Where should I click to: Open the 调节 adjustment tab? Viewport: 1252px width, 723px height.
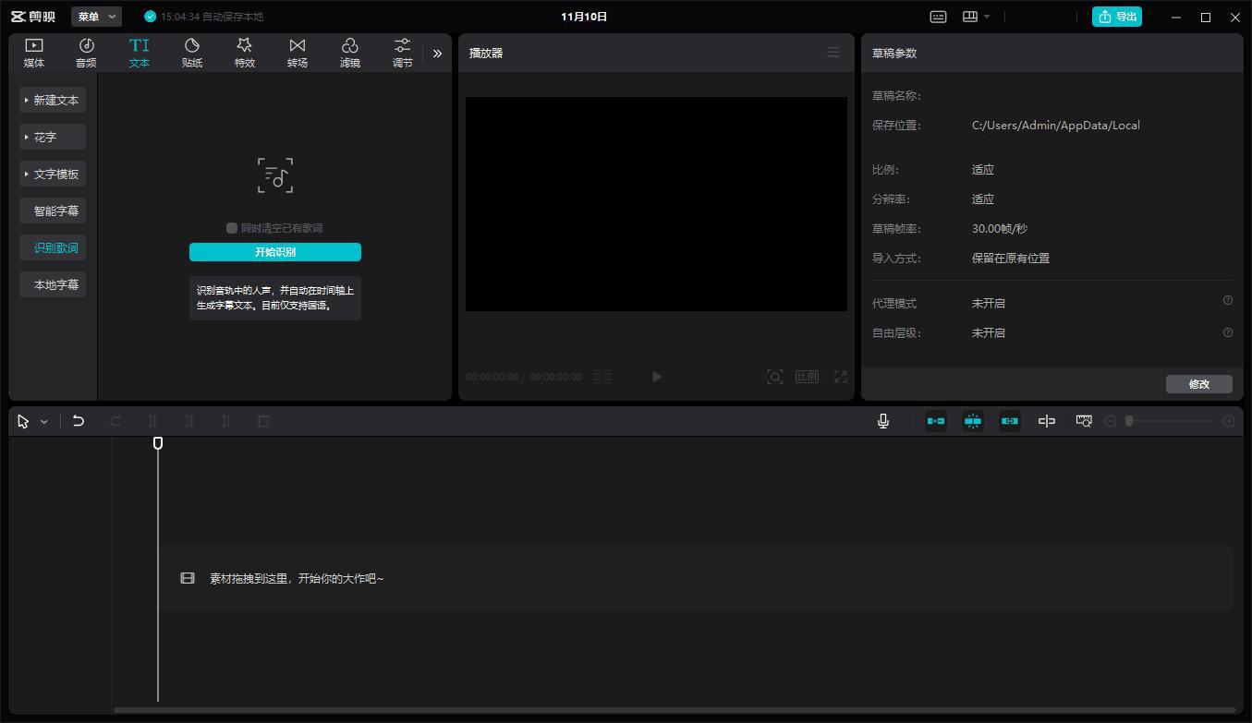[403, 53]
